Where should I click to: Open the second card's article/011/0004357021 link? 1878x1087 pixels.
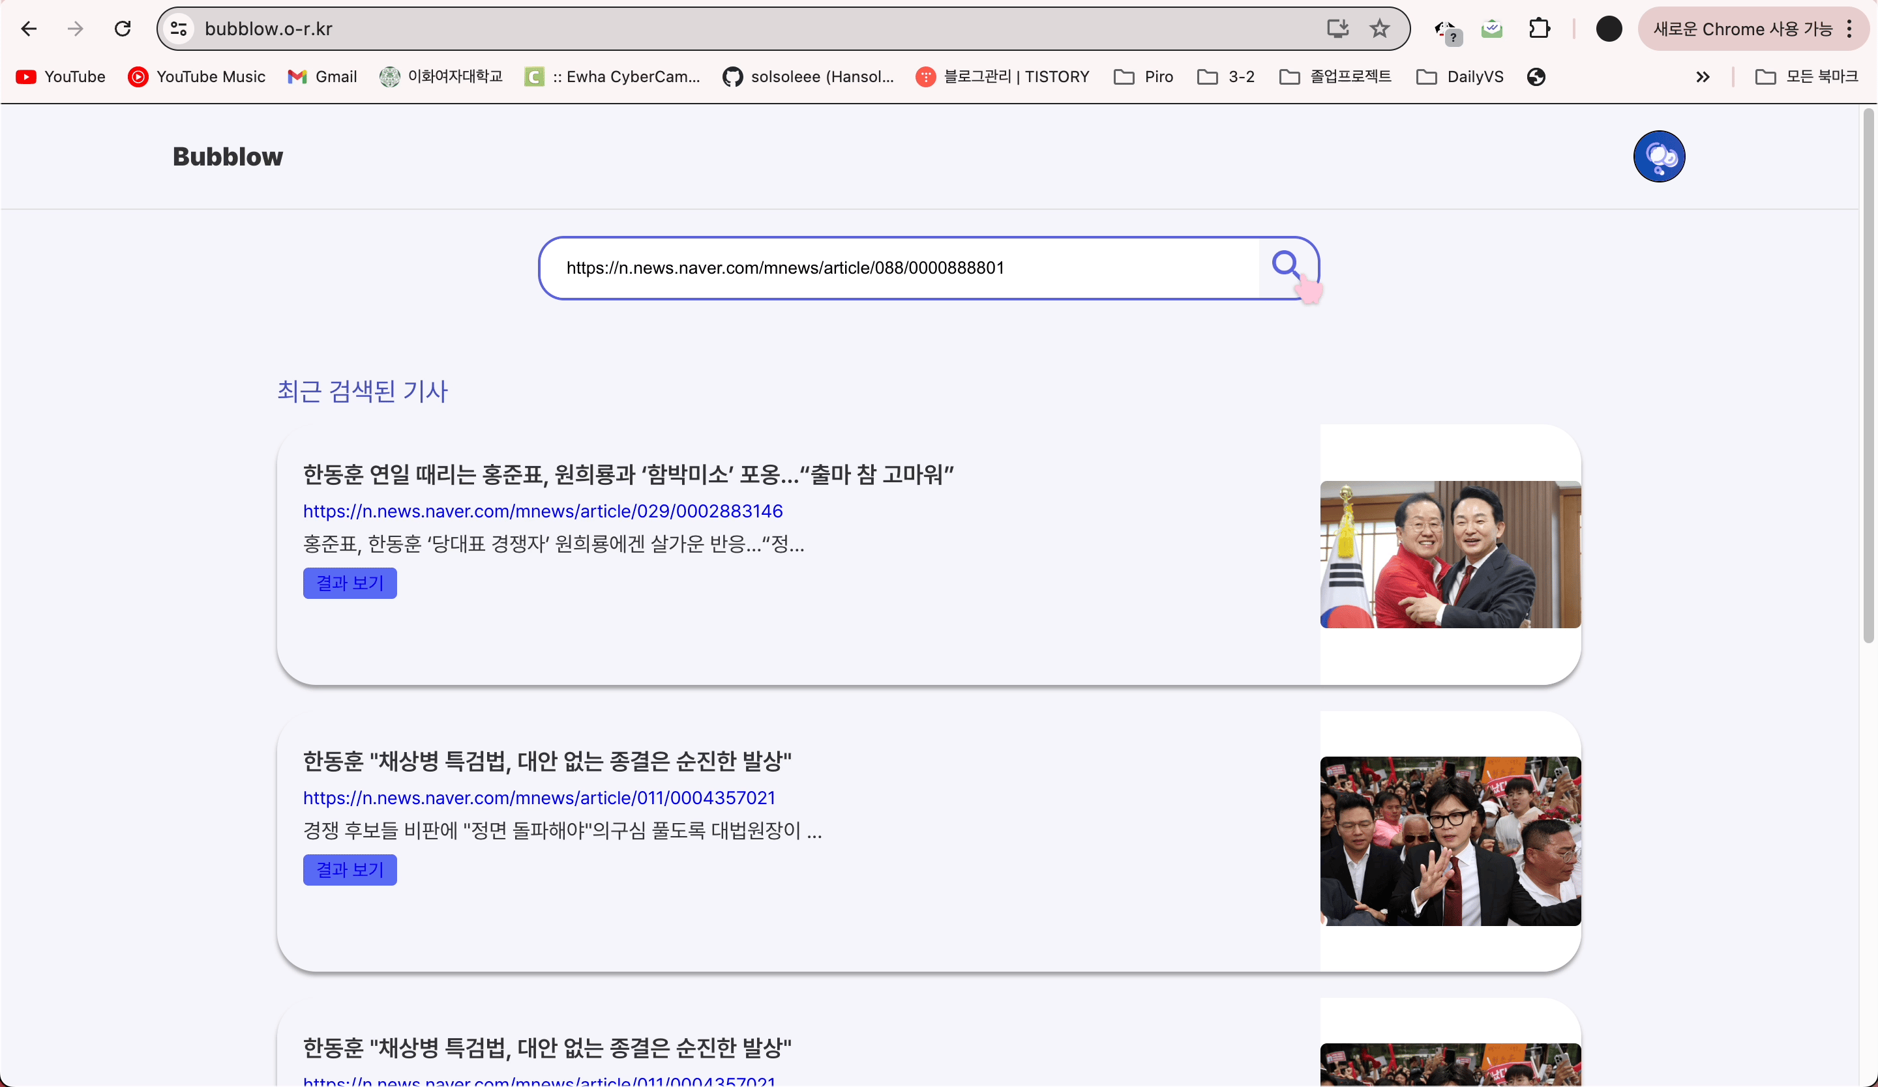coord(539,798)
